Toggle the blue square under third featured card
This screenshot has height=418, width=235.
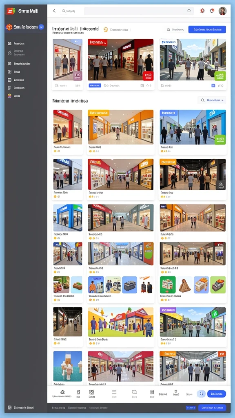pos(213,86)
